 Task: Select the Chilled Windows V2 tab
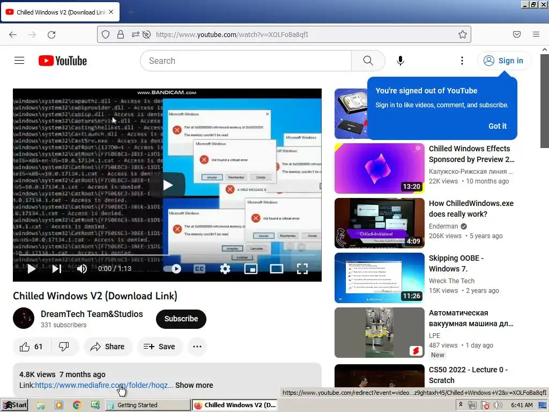[60, 12]
